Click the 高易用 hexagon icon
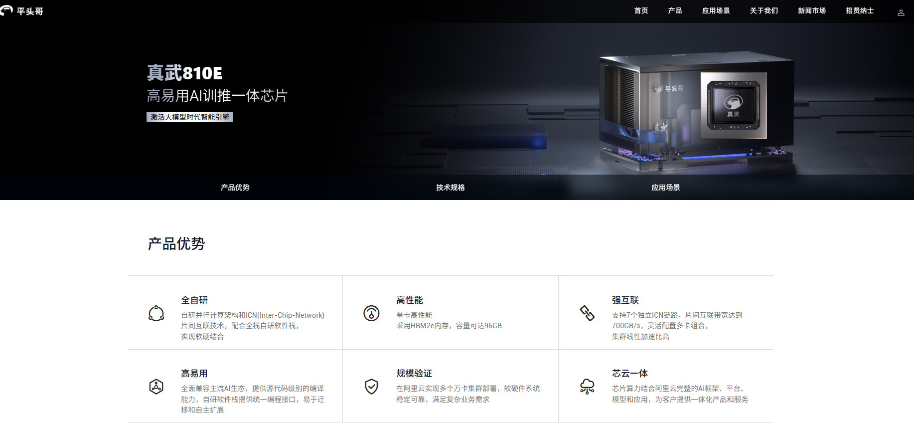914x423 pixels. coord(156,387)
